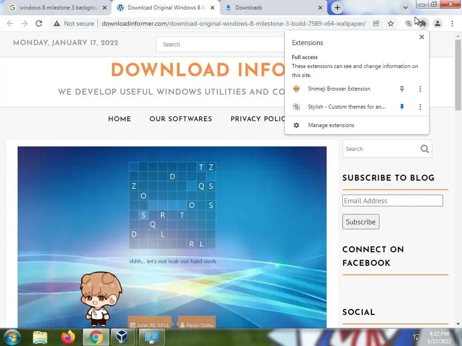Screen dimensions: 462x346
Task: Select Stylish - Custom themes entry
Action: (339, 107)
